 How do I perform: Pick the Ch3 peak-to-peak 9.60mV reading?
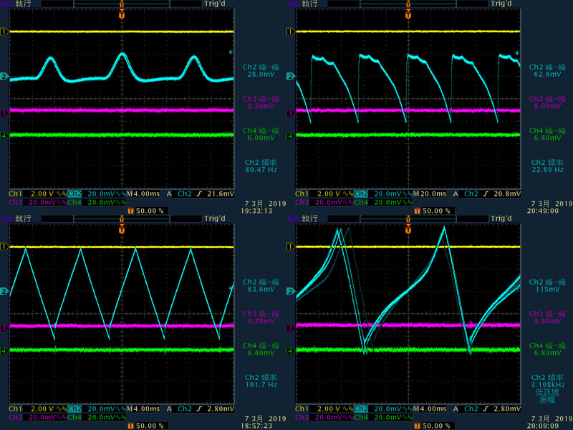547,317
